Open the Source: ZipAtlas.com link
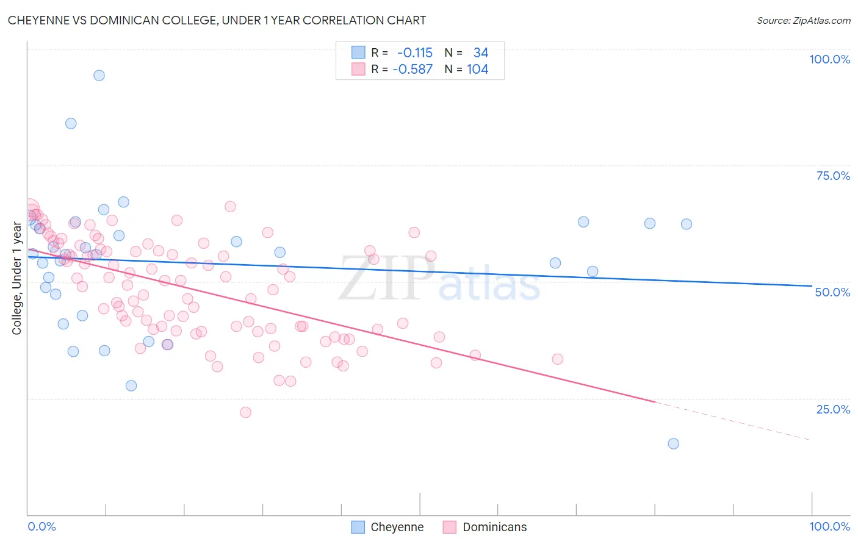 pyautogui.click(x=804, y=20)
